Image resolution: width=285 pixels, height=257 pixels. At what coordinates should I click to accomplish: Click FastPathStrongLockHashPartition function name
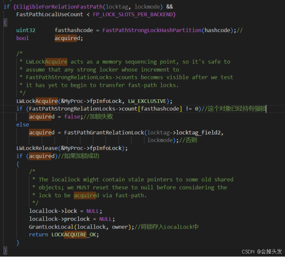tap(152, 30)
